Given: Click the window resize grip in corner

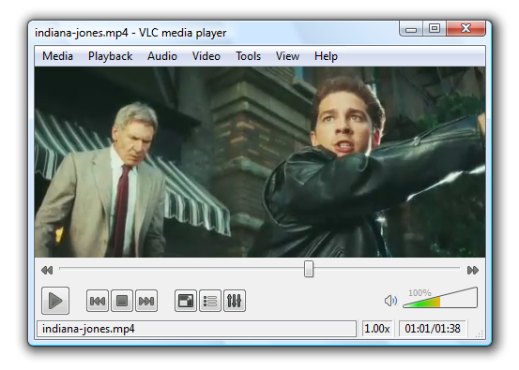Looking at the screenshot, I should pos(480,333).
